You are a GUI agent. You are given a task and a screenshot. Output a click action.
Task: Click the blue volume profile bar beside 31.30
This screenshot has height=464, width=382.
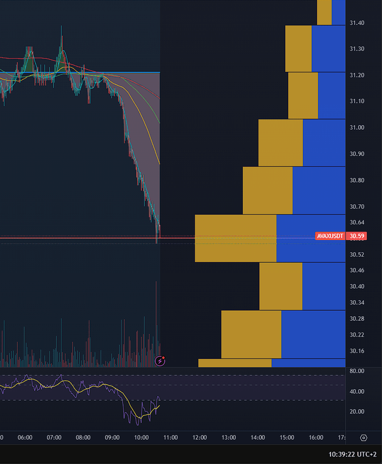pyautogui.click(x=329, y=49)
